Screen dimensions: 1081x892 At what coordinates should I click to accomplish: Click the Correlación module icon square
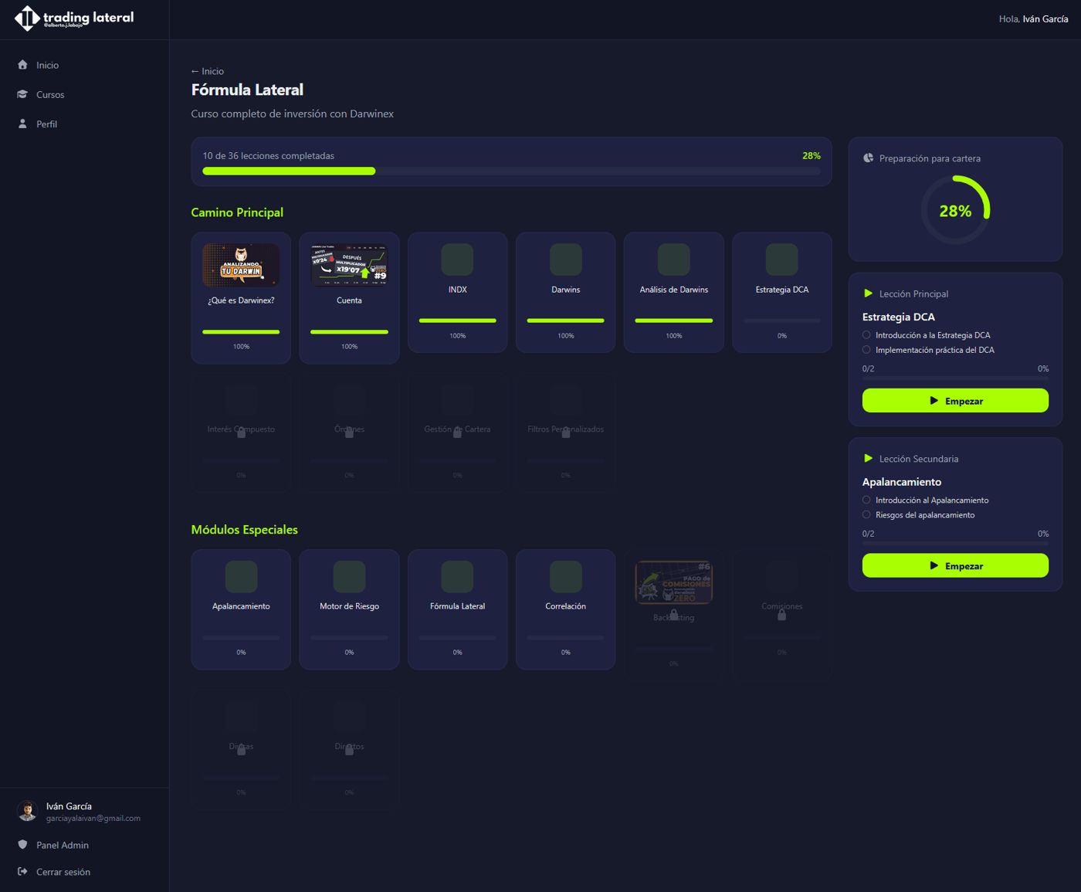pyautogui.click(x=565, y=577)
